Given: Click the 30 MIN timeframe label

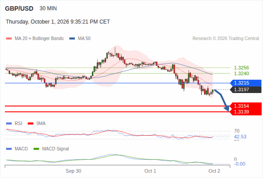Looking at the screenshot, I should [x=48, y=8].
